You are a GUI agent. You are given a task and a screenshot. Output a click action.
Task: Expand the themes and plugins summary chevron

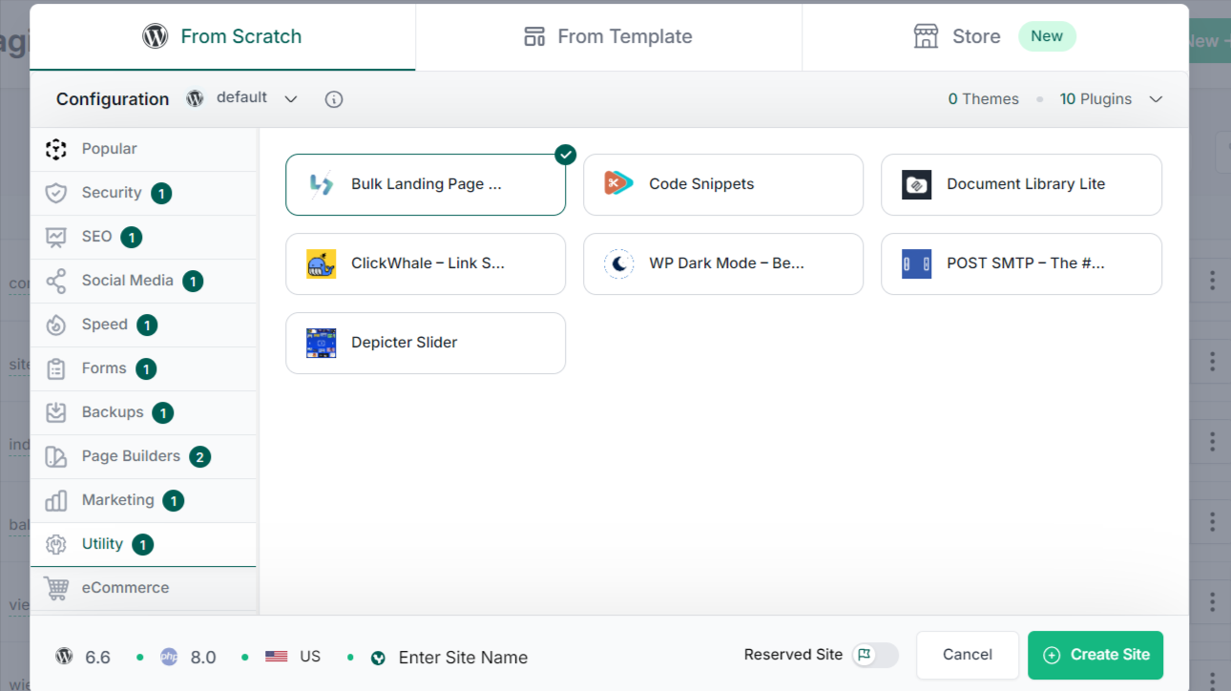pyautogui.click(x=1156, y=99)
